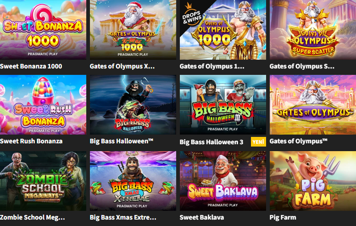Launch Gates of Olympus Xmas 1000 thumbnail
Viewport: 356px width, 226px height.
pos(133,29)
